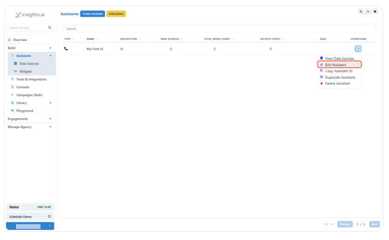Click the clock icon next to Schedule Demo

point(49,217)
